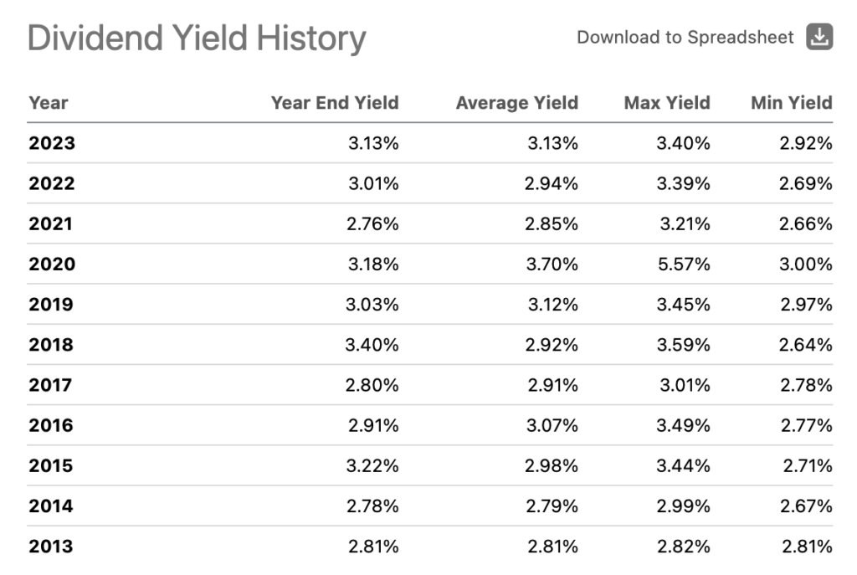This screenshot has width=857, height=575.
Task: Select the 2023 year row label
Action: (52, 143)
